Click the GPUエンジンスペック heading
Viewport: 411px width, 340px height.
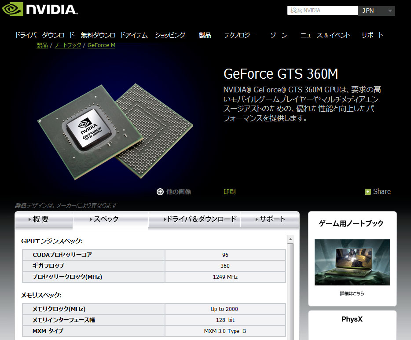(x=52, y=241)
